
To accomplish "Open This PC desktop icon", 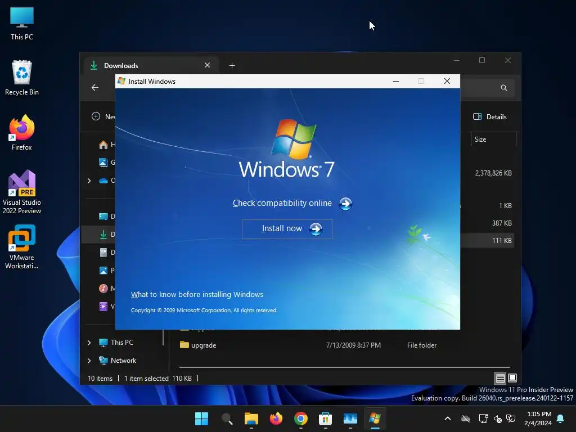I will pyautogui.click(x=22, y=23).
